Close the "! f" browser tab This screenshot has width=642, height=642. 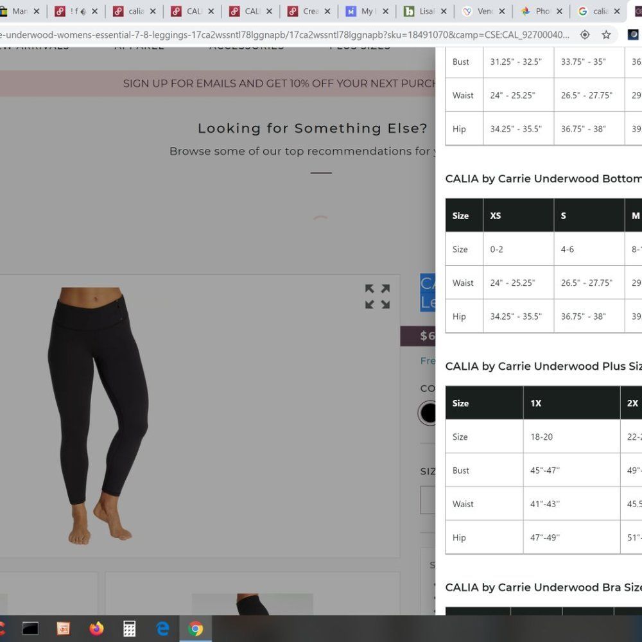[94, 12]
